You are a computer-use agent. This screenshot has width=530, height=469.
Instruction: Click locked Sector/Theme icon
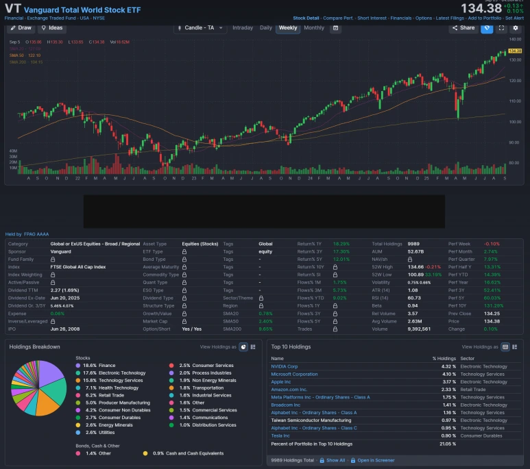[x=261, y=298]
